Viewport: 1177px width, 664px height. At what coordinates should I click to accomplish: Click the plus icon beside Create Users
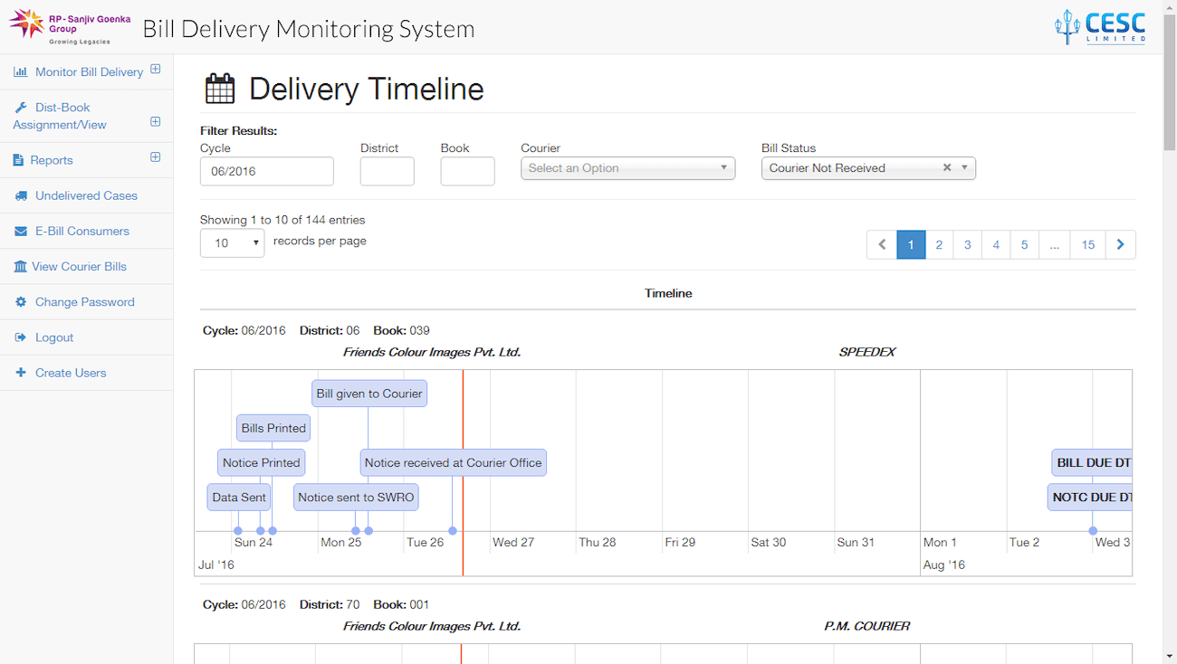coord(21,373)
